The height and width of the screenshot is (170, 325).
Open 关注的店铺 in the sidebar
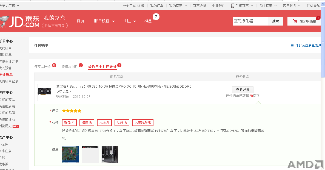(7, 106)
